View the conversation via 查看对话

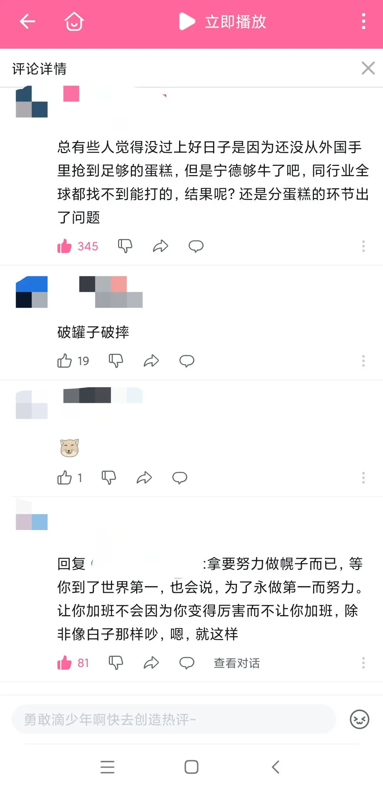pyautogui.click(x=237, y=663)
